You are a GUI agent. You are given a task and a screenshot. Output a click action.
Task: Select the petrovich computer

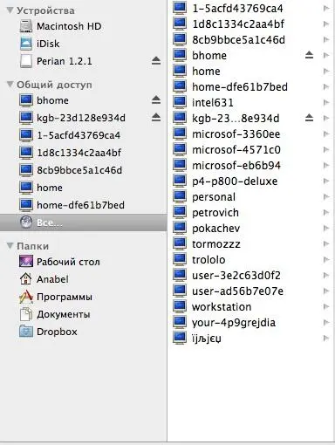[x=250, y=213]
